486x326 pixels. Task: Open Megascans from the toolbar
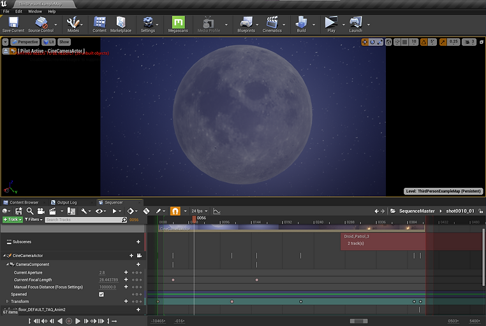pyautogui.click(x=178, y=23)
